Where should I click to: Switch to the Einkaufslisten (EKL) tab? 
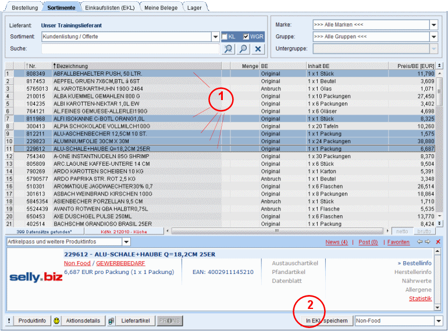[109, 8]
